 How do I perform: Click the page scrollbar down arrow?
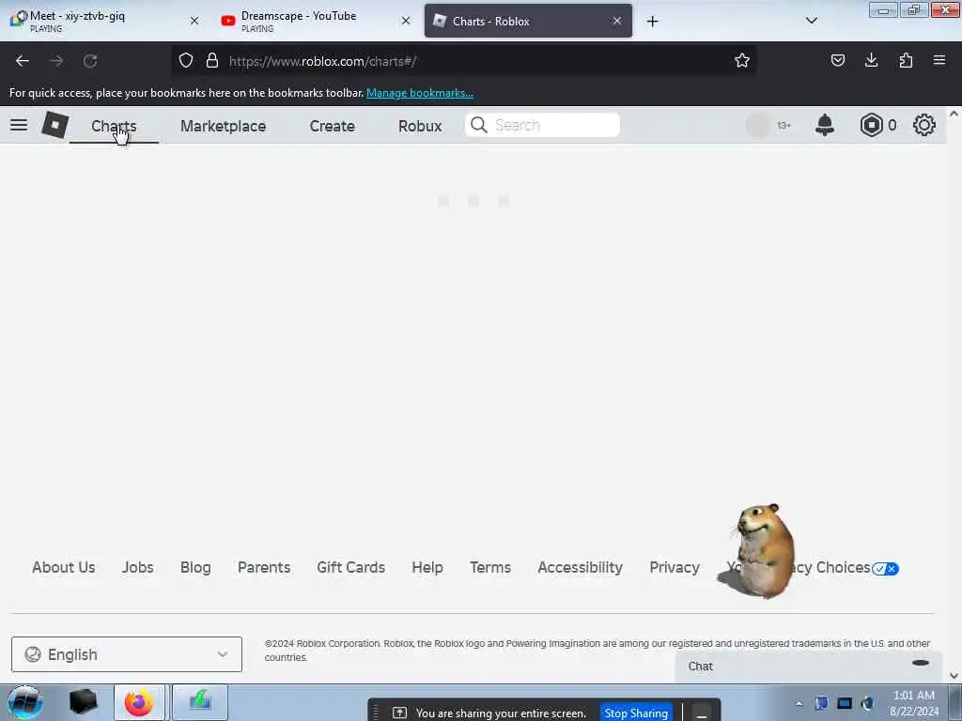(x=954, y=676)
